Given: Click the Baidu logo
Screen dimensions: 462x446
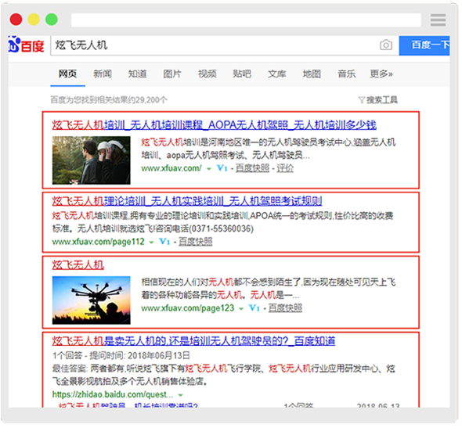Looking at the screenshot, I should tap(26, 45).
